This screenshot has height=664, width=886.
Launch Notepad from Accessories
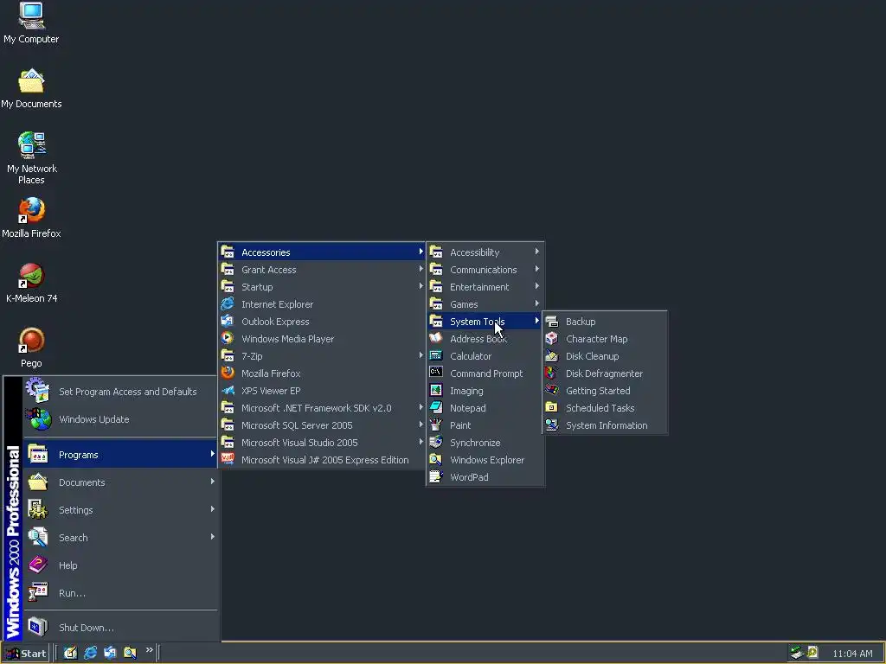pos(485,408)
